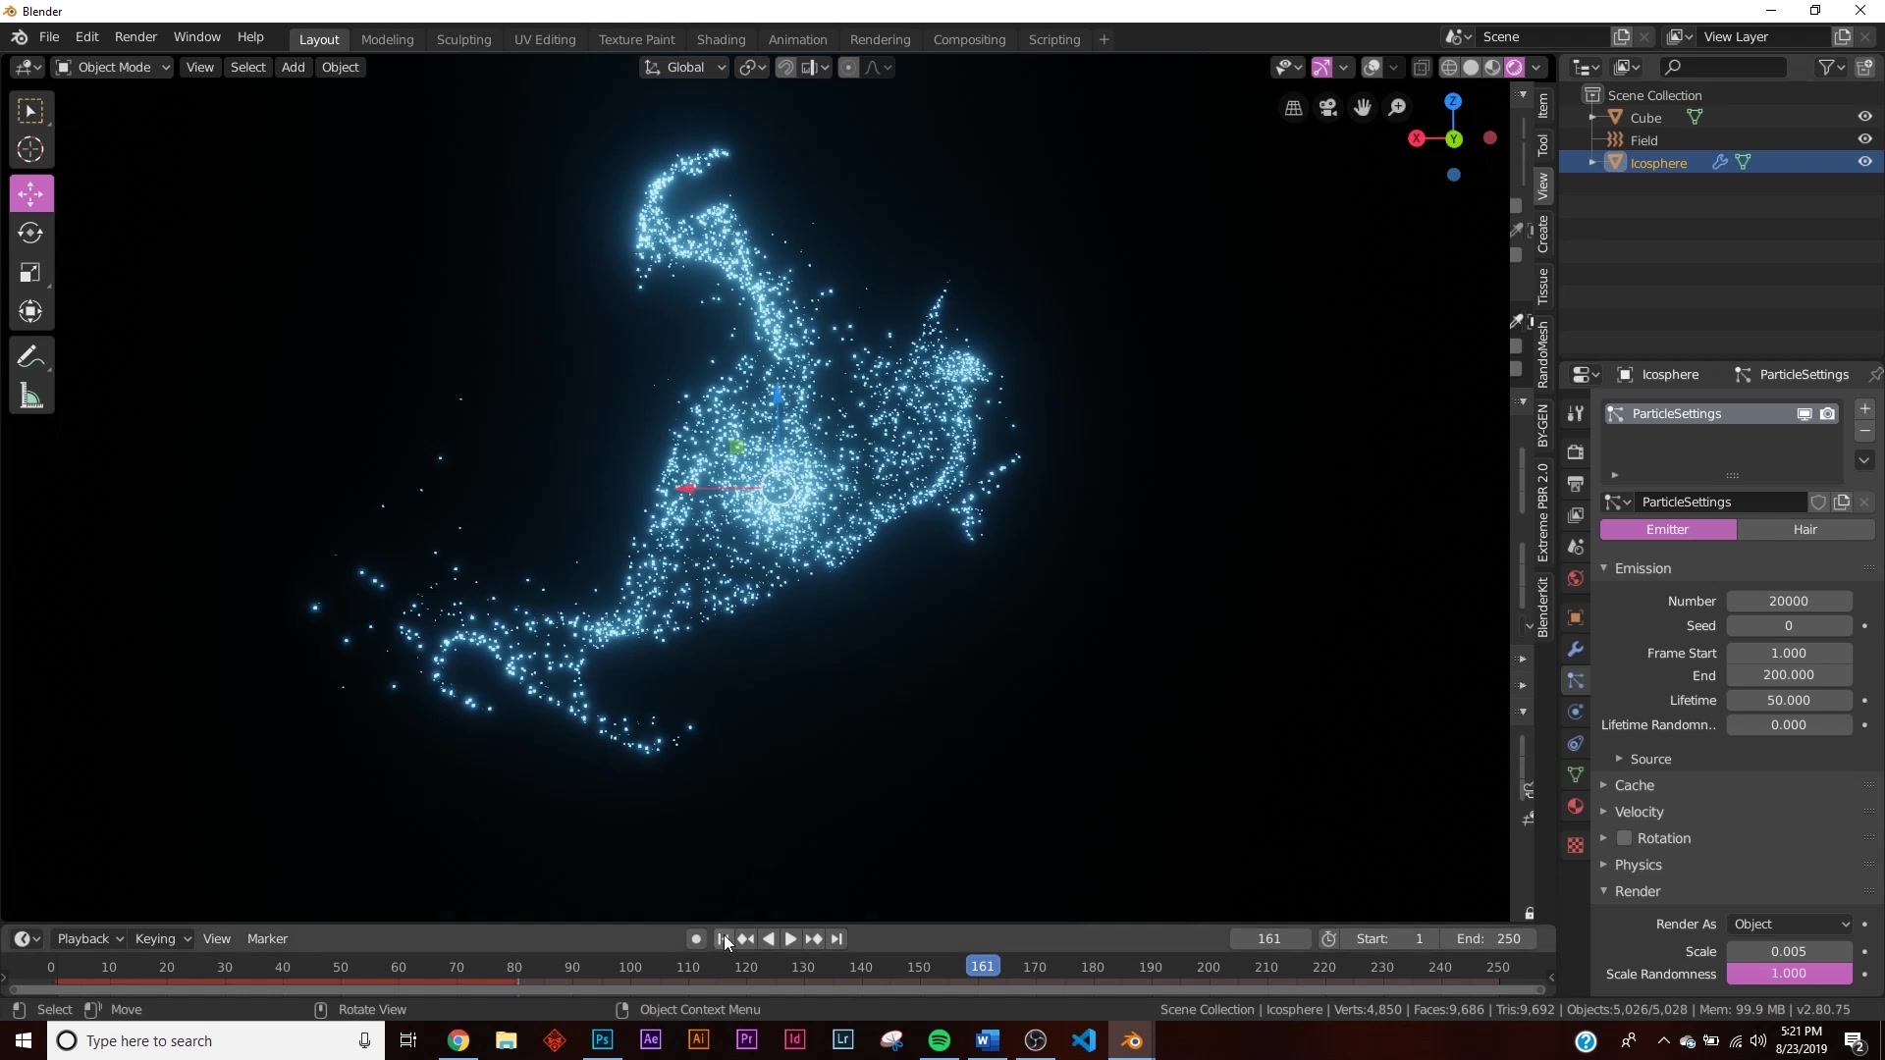Screen dimensions: 1885x1060
Task: Open the Physics Properties tab
Action: (x=1576, y=713)
